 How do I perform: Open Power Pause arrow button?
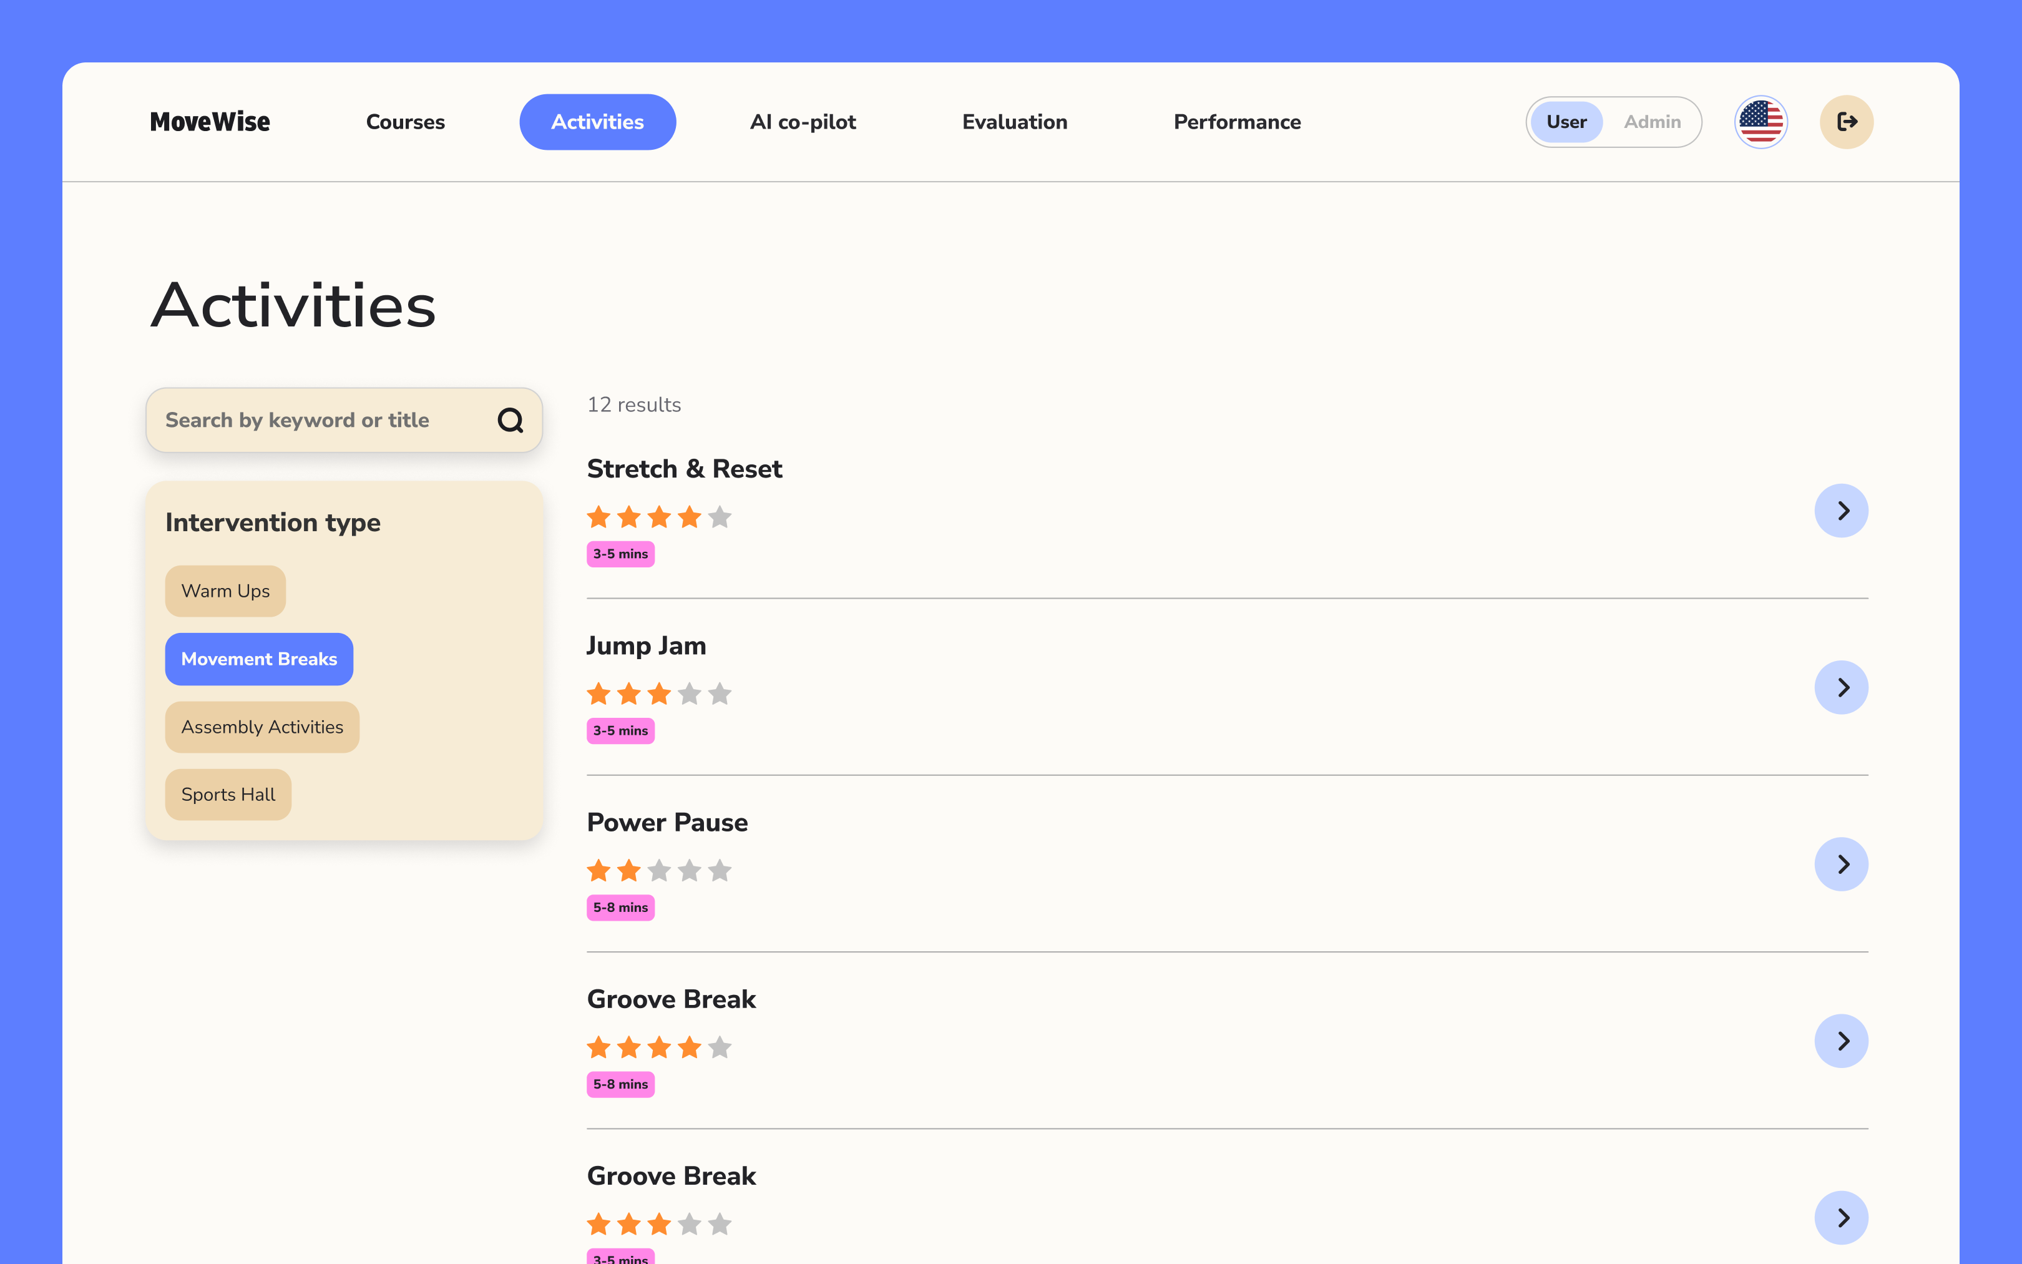[1840, 865]
